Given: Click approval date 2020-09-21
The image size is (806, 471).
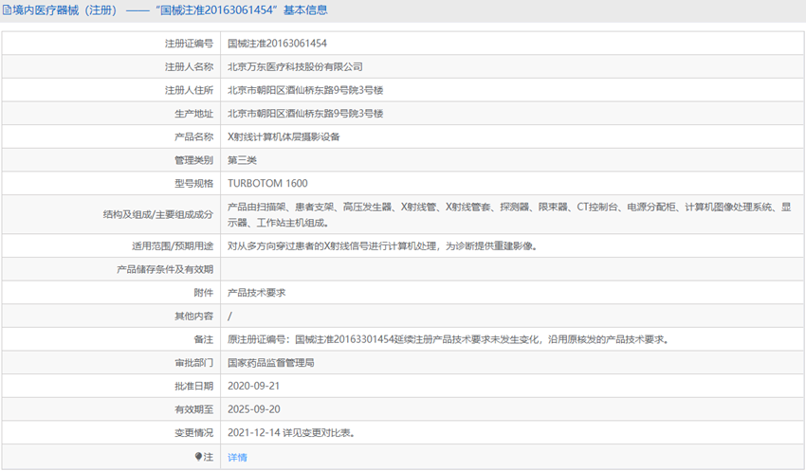Looking at the screenshot, I should point(254,387).
